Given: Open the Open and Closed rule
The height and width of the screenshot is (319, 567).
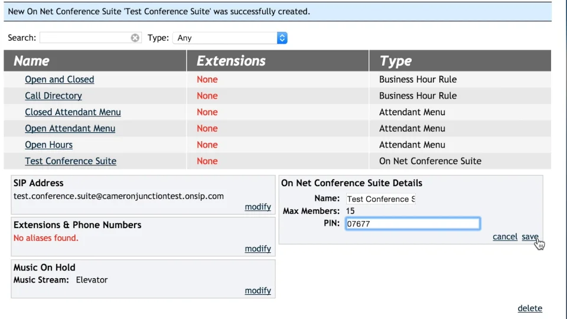Looking at the screenshot, I should (x=59, y=80).
